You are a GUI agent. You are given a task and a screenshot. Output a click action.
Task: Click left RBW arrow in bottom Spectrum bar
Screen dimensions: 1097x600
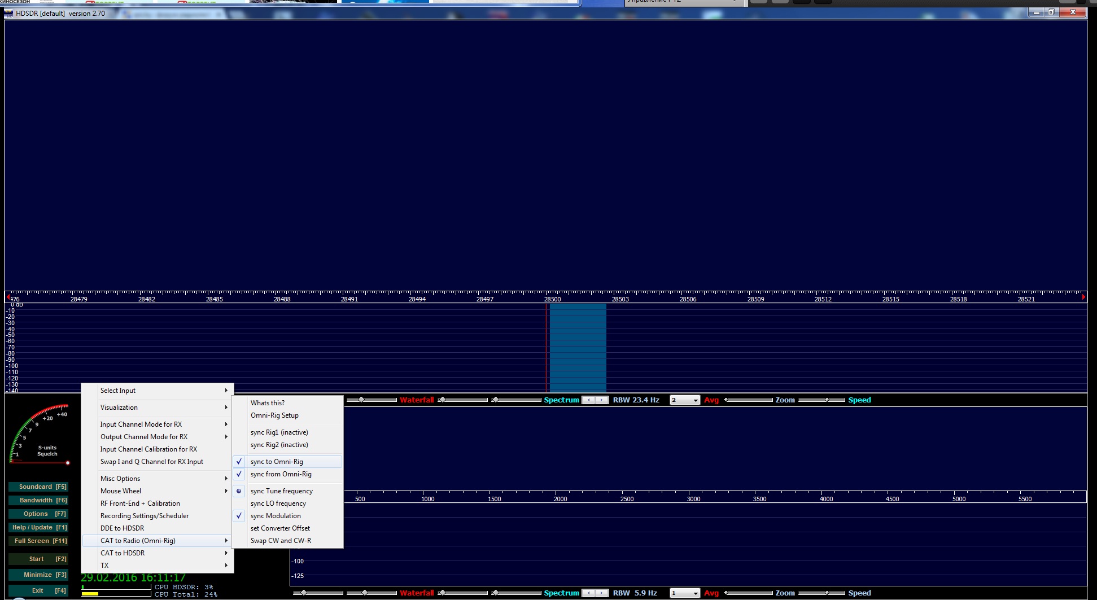click(588, 593)
